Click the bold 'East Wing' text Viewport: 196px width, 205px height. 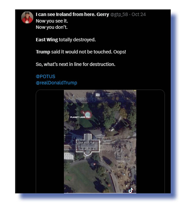[x=47, y=40]
